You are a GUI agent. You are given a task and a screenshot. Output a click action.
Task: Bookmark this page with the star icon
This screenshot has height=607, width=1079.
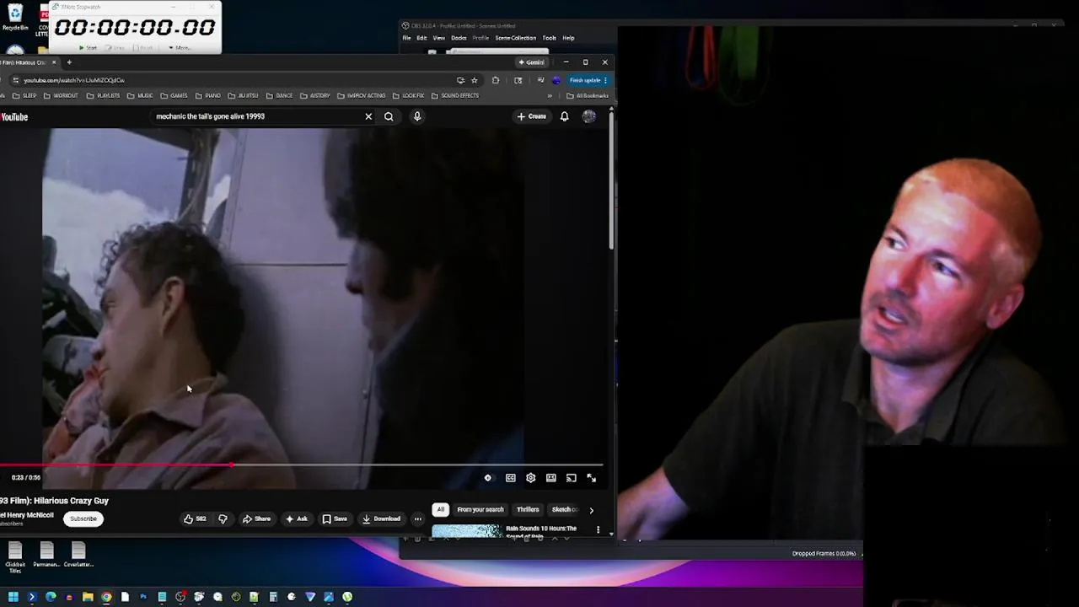474,80
